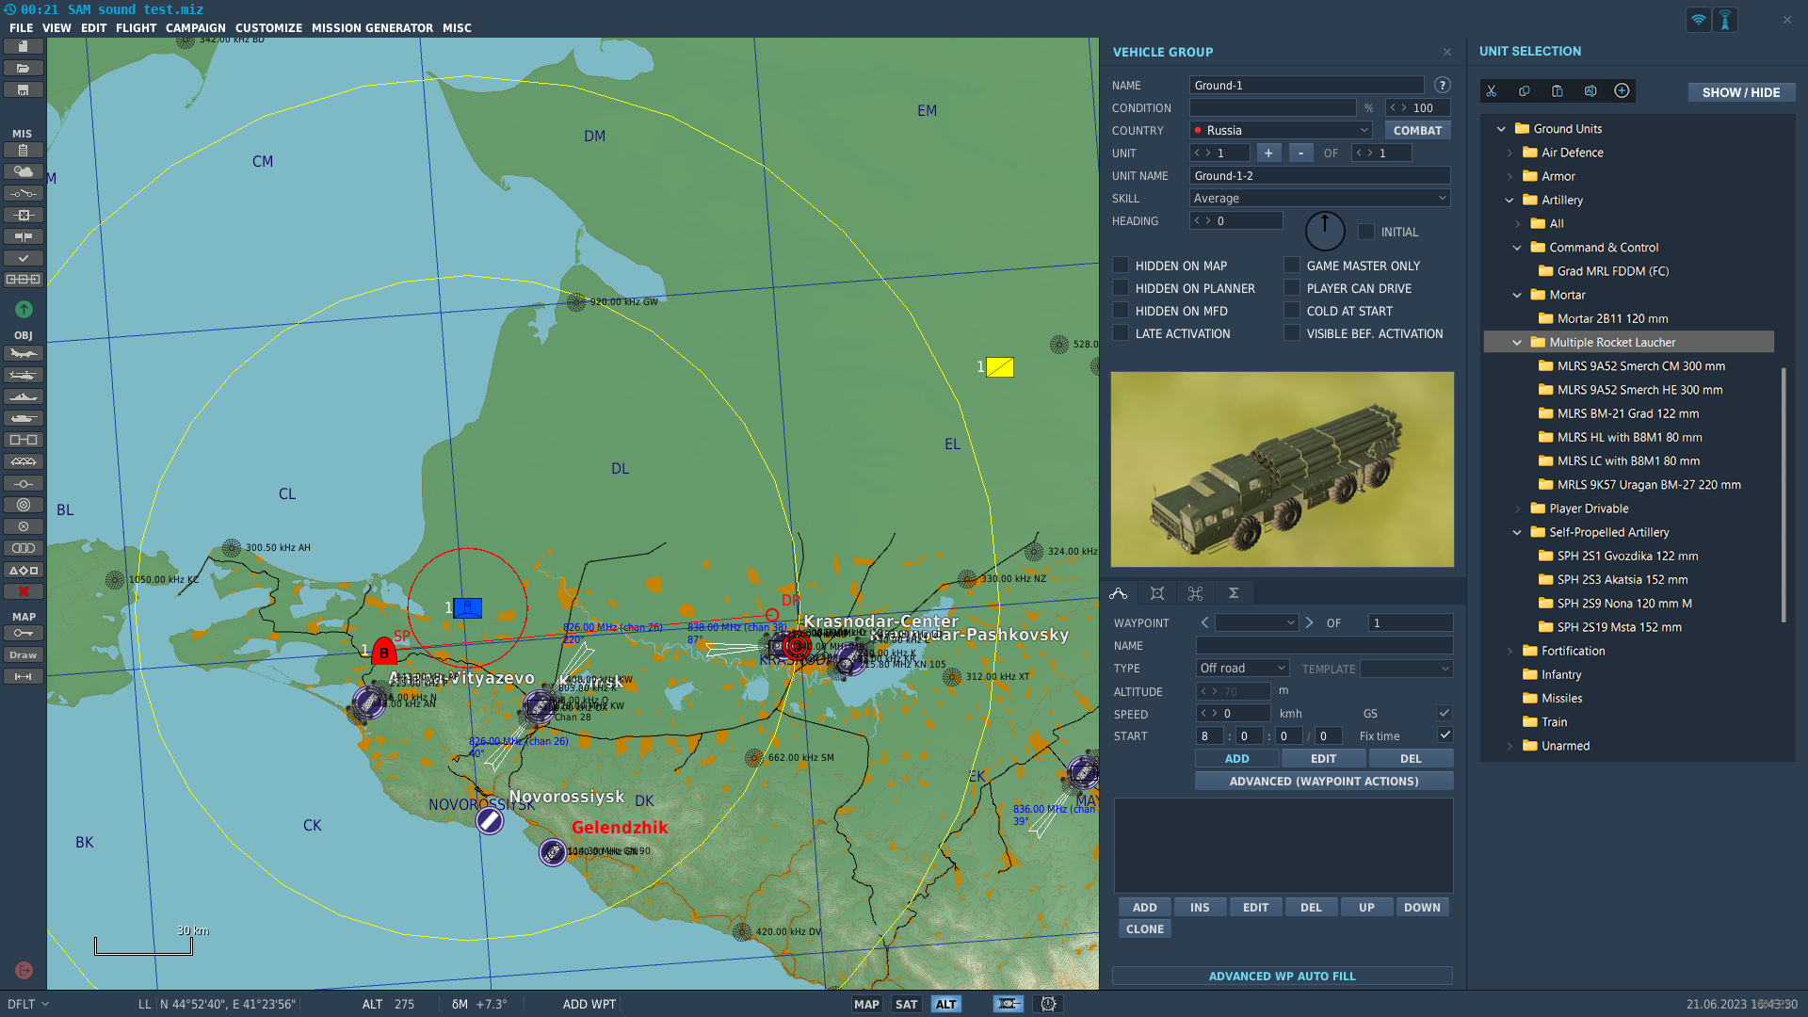Image resolution: width=1808 pixels, height=1017 pixels.
Task: Enable HIDDEN ON MAP checkbox
Action: pyautogui.click(x=1121, y=266)
